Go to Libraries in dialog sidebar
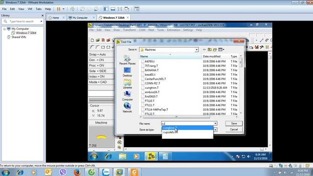The height and width of the screenshot is (176, 313). [x=127, y=84]
